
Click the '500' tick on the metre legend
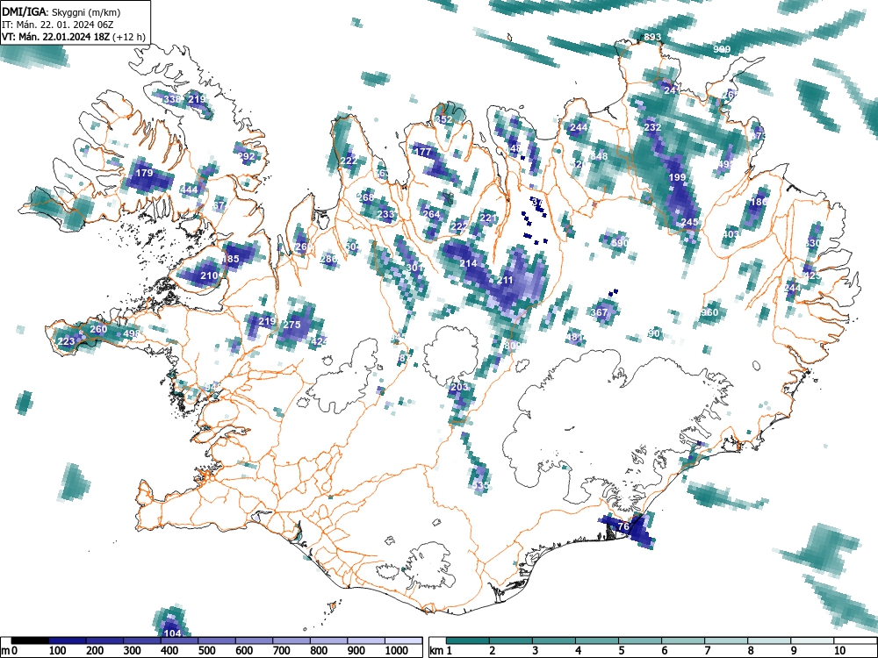206,650
